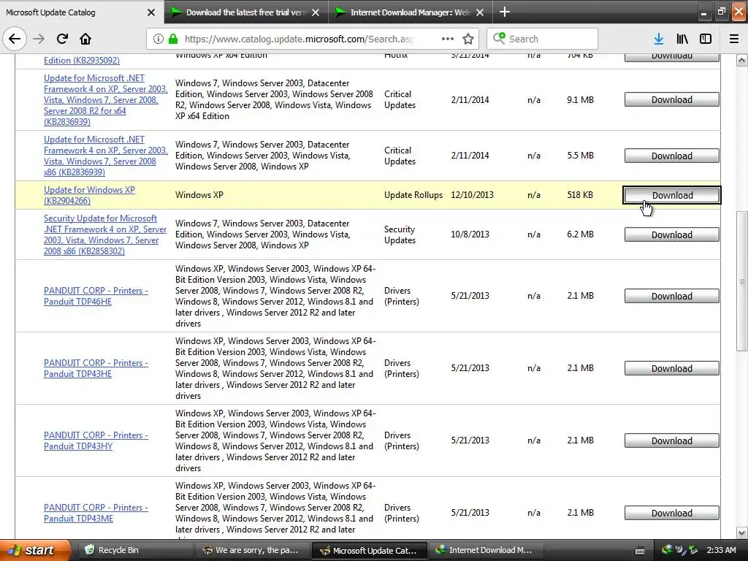
Task: Open Security Update KB2858302 link
Action: coord(105,234)
